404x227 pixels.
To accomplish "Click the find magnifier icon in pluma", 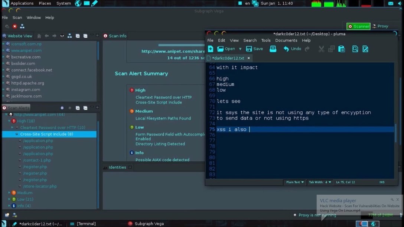I will point(355,49).
